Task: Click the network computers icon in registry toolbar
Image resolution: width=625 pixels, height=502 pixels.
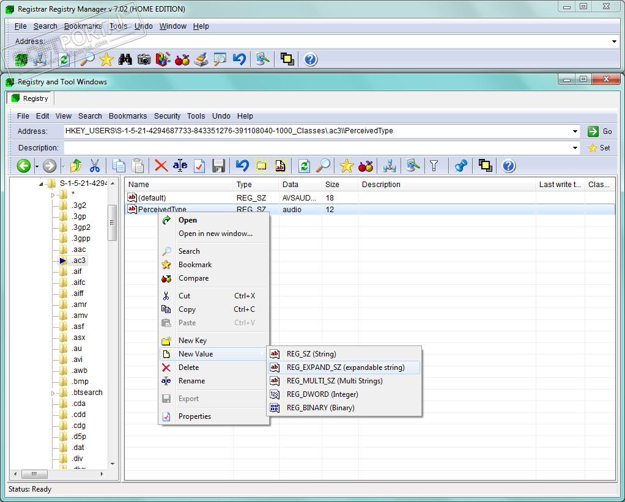Action: point(389,166)
